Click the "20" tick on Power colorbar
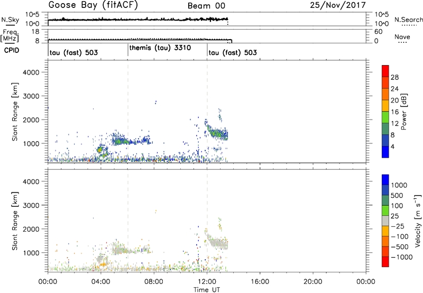Screen dimensions: 423x293 [x=394, y=100]
